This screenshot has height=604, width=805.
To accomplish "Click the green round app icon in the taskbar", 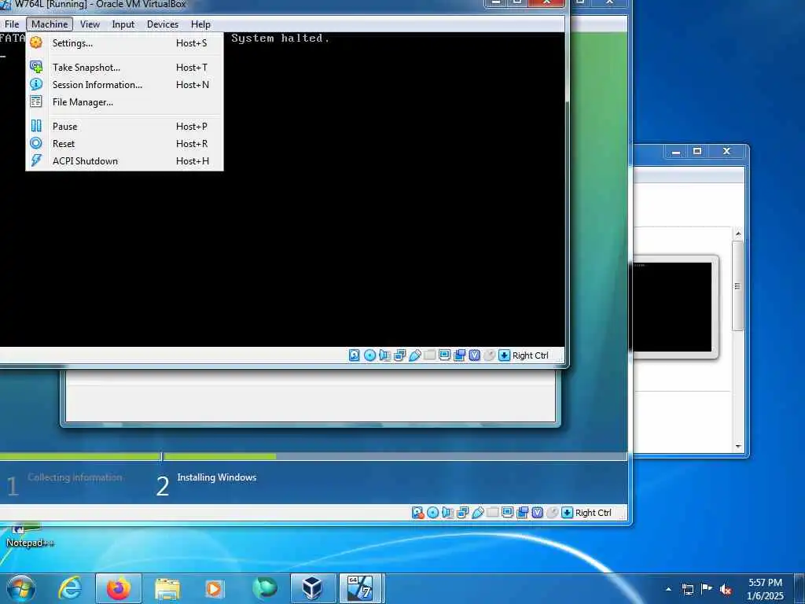I will pyautogui.click(x=265, y=588).
